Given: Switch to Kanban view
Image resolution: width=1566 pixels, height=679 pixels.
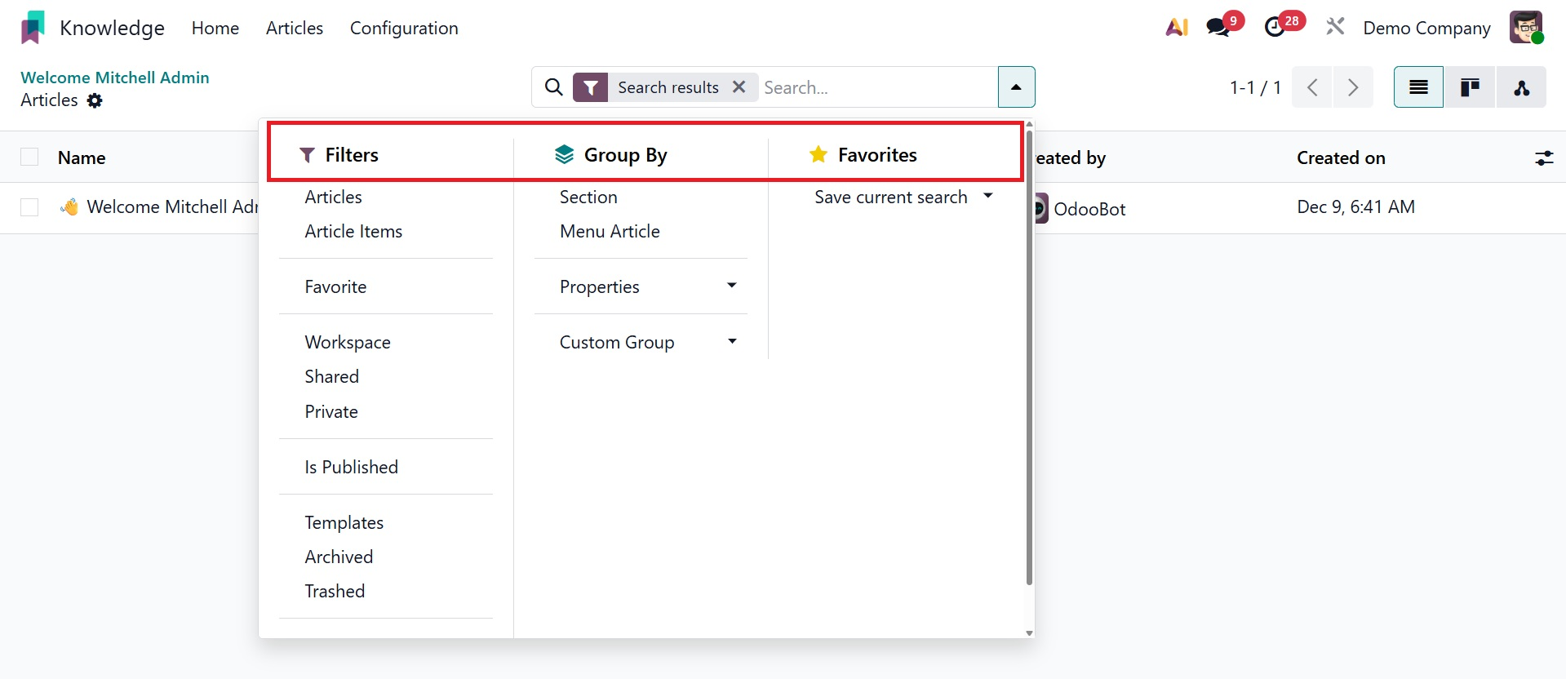Looking at the screenshot, I should (1470, 87).
